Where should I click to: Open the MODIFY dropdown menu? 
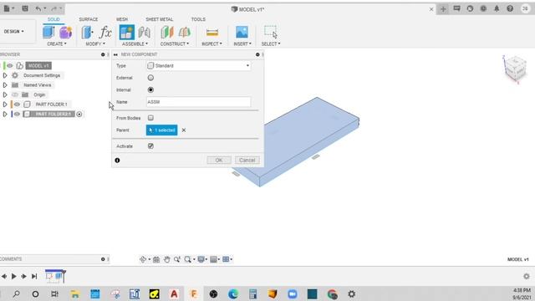95,44
